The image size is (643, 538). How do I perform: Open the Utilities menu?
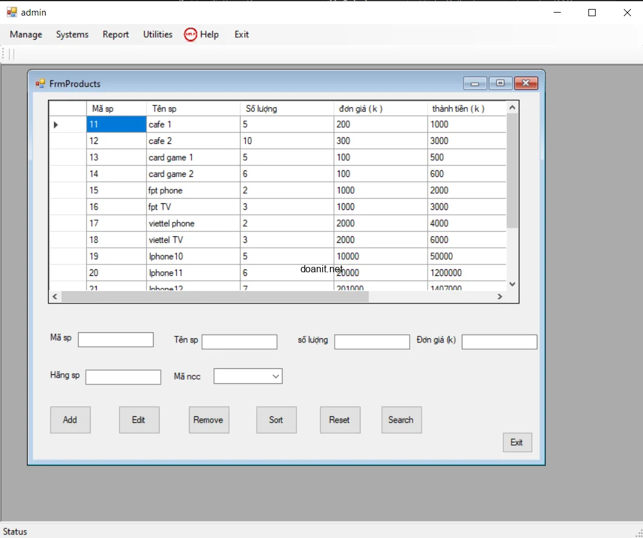[x=158, y=35]
